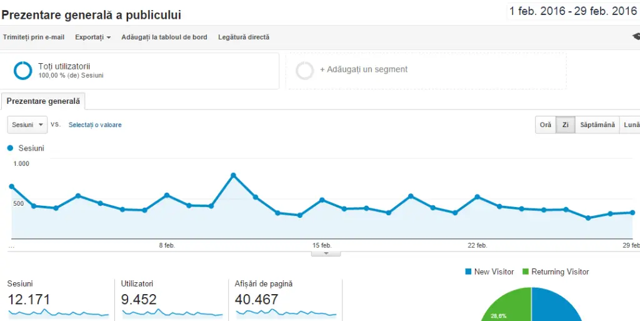The height and width of the screenshot is (321, 640).
Task: Click the Afișări de pagină sparkline
Action: (x=286, y=313)
